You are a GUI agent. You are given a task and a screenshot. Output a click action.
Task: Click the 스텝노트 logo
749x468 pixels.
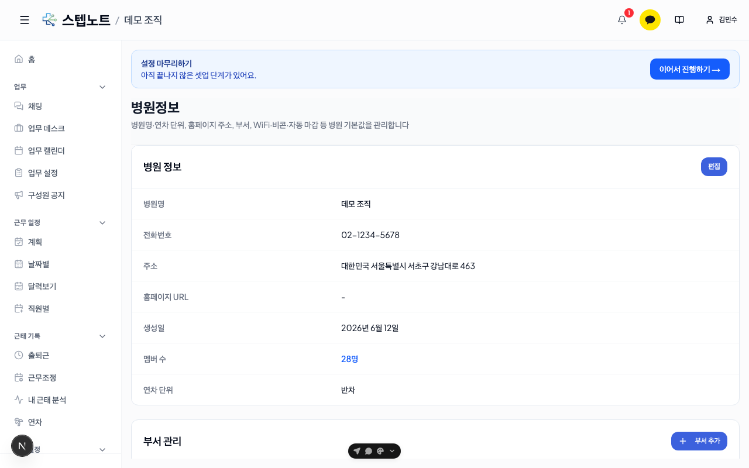click(76, 20)
